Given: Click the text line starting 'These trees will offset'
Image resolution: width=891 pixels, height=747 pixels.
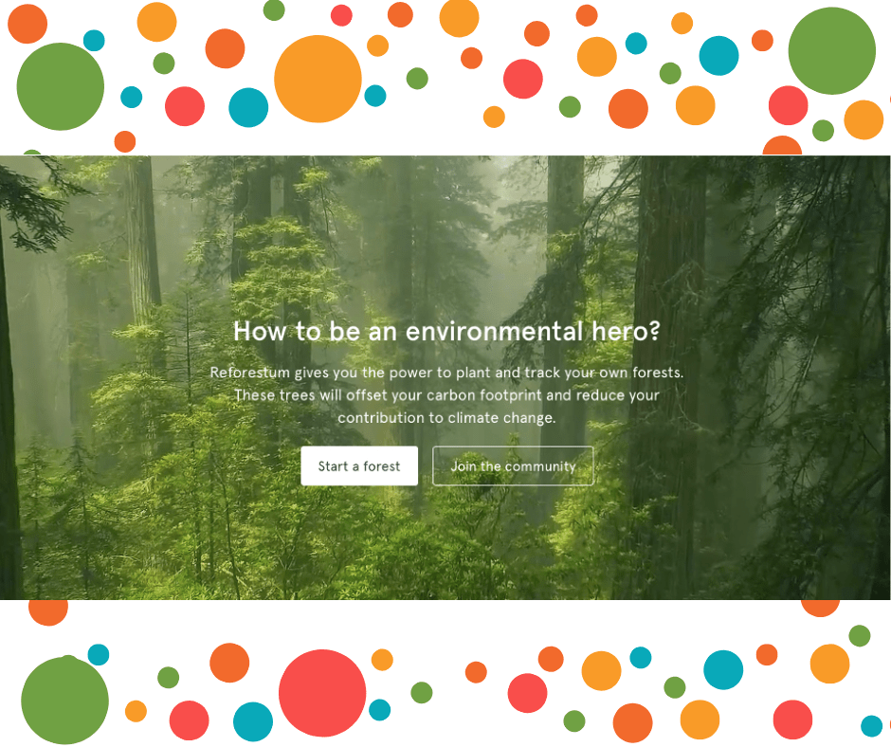Looking at the screenshot, I should coord(445,395).
